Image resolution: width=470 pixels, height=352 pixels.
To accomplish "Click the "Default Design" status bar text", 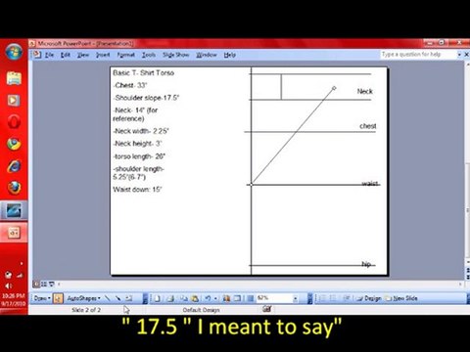I will (x=201, y=310).
